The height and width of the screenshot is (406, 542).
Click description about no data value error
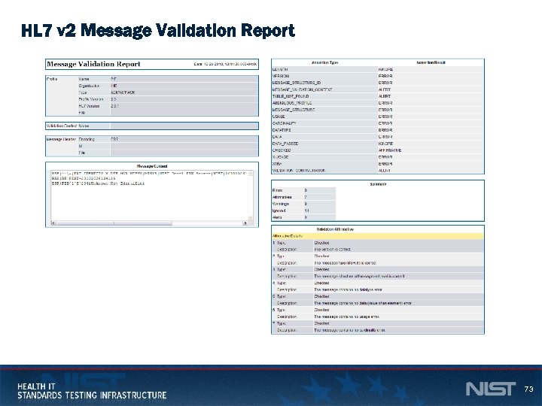tap(363, 303)
